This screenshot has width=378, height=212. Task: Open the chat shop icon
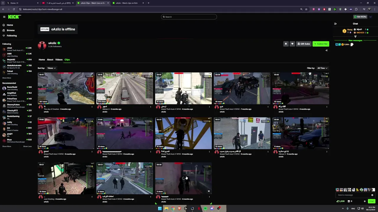pyautogui.click(x=349, y=201)
